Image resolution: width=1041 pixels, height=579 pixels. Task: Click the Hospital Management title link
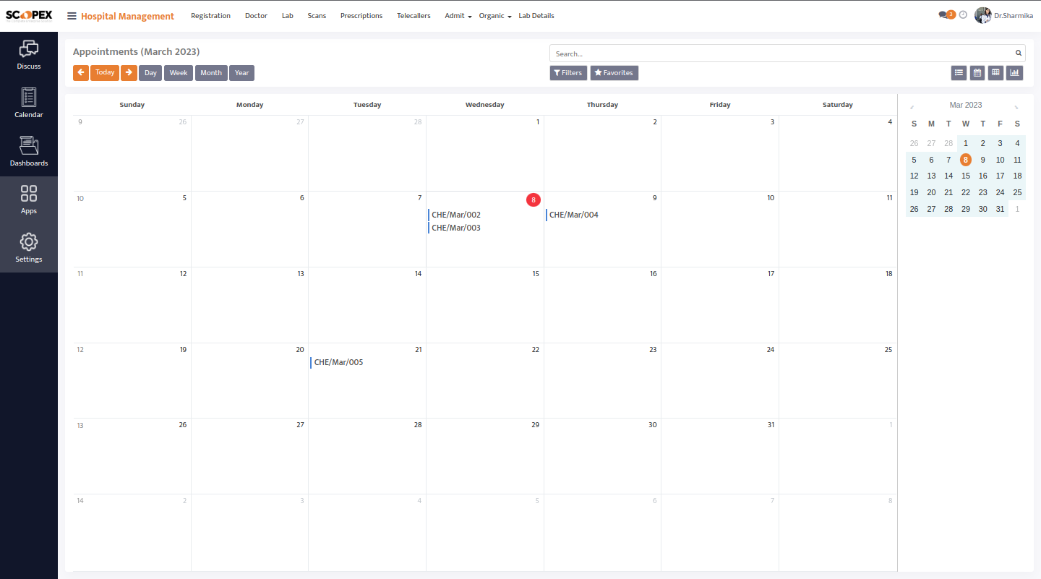[127, 16]
